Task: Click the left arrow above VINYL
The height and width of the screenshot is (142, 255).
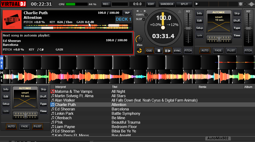Action: tap(137, 11)
